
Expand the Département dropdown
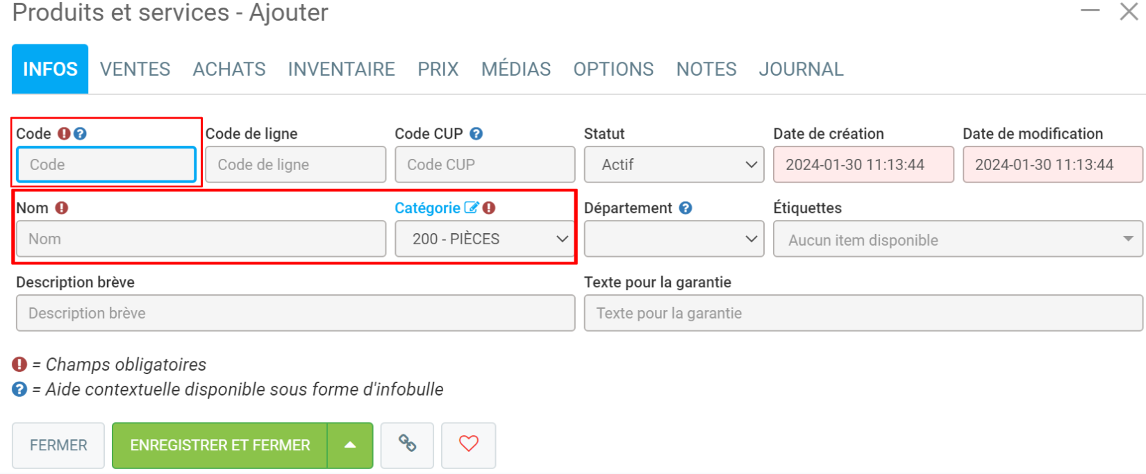click(674, 239)
